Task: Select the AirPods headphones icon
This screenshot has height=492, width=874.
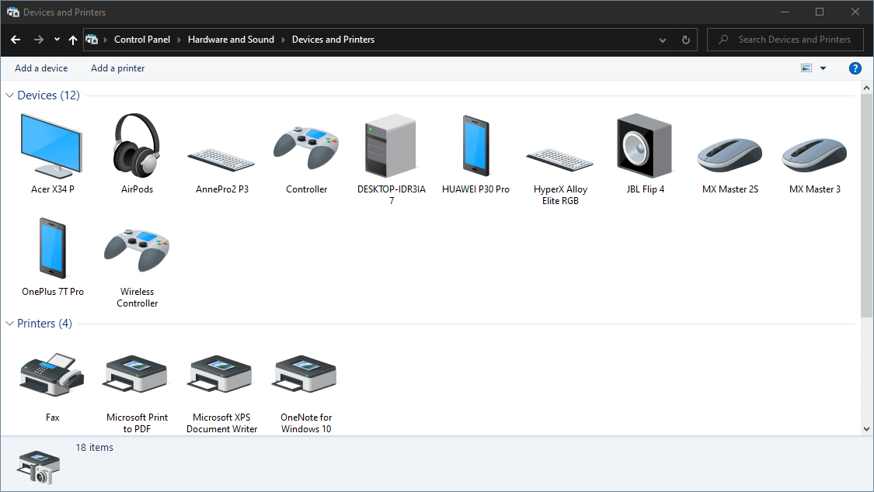Action: [137, 145]
